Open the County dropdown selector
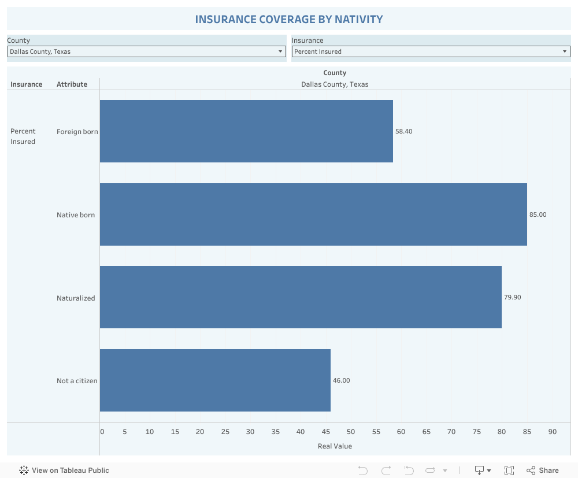The height and width of the screenshot is (478, 578). 146,51
